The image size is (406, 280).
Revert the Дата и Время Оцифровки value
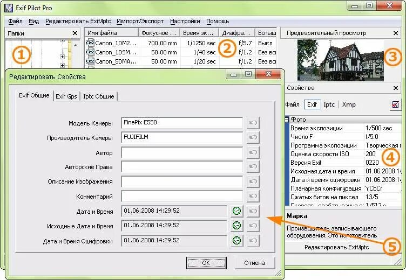click(253, 241)
